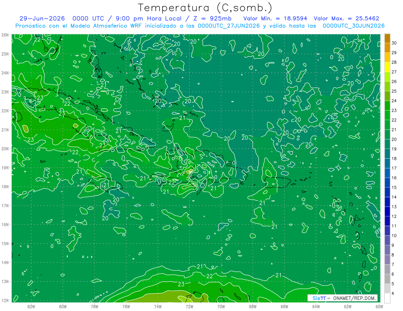Click the 'Temperatura (C,somb.)' chart title
The image size is (403, 311).
pos(205,8)
